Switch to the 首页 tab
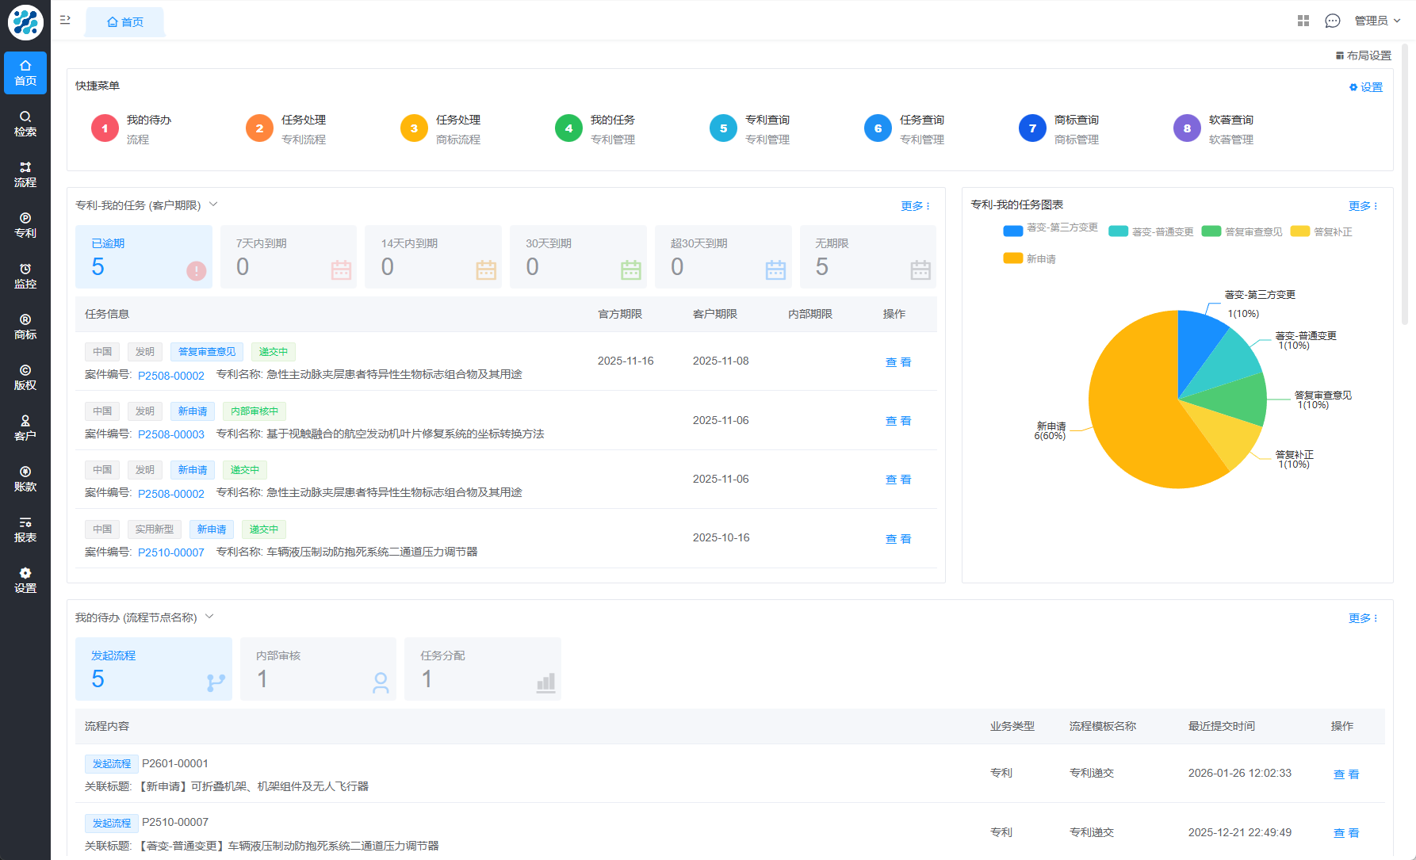Viewport: 1416px width, 860px height. click(x=125, y=22)
